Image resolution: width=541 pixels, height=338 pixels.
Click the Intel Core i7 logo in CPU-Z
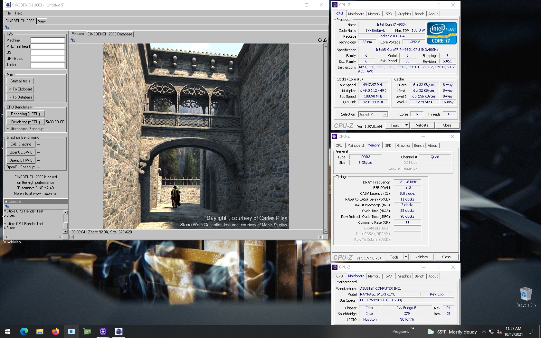coord(442,33)
